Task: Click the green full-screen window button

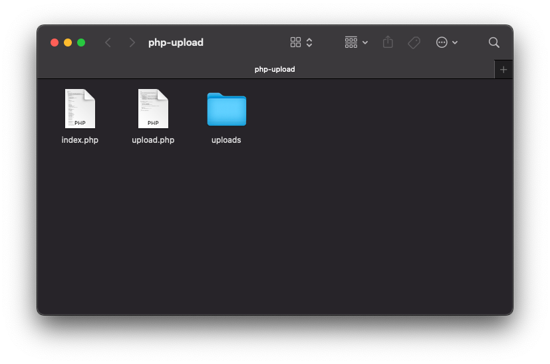Action: point(81,43)
